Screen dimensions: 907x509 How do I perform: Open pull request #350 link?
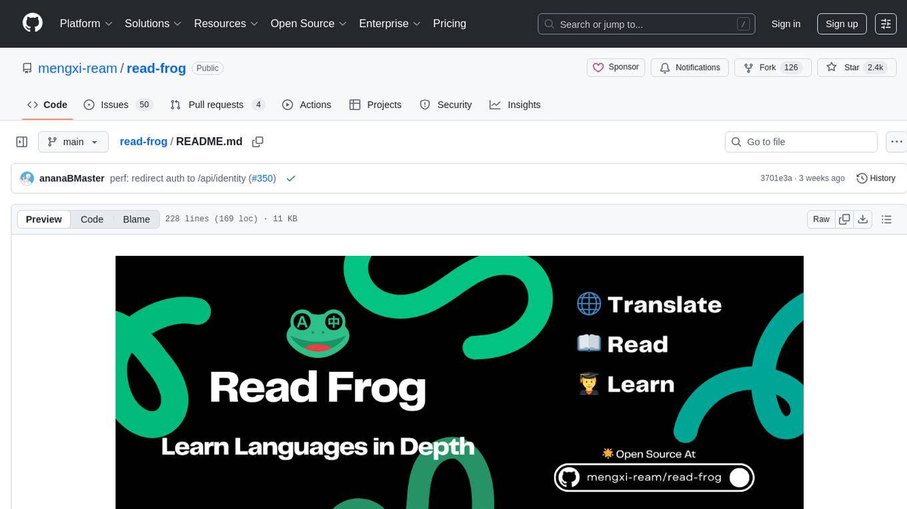(263, 179)
